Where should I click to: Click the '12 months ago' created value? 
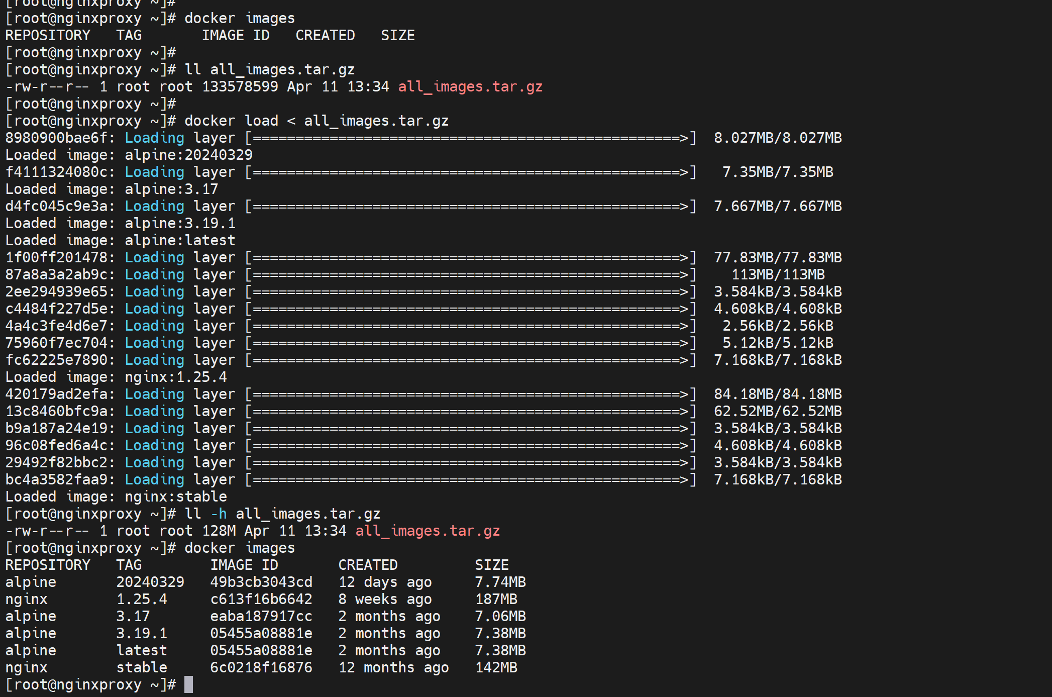tap(393, 667)
